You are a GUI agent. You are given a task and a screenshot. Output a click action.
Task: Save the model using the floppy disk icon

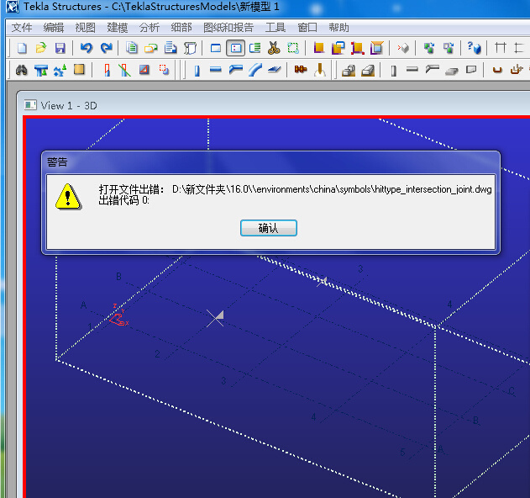point(60,48)
